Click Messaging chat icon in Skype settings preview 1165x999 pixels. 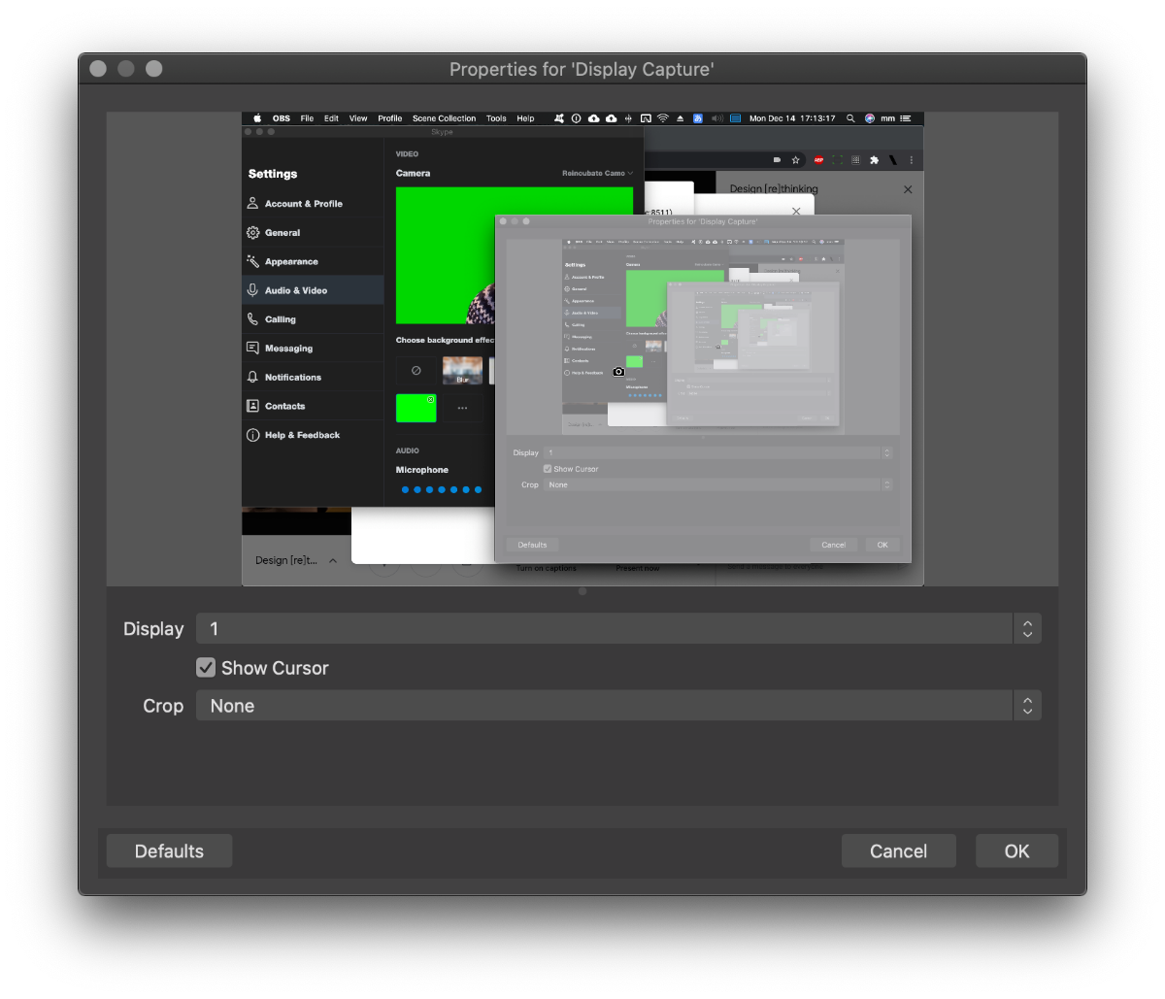point(252,348)
